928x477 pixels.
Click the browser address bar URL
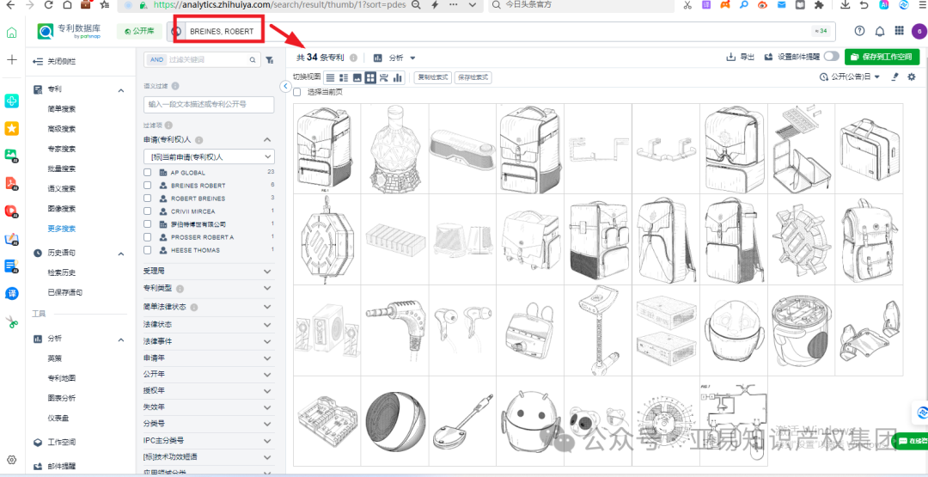279,5
